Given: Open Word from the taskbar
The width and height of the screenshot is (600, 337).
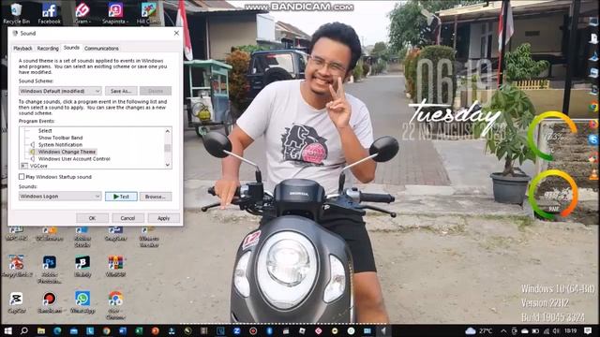Looking at the screenshot, I should point(123,330).
